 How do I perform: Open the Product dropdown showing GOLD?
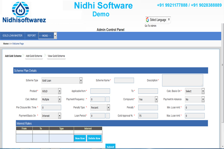[x=51, y=91]
